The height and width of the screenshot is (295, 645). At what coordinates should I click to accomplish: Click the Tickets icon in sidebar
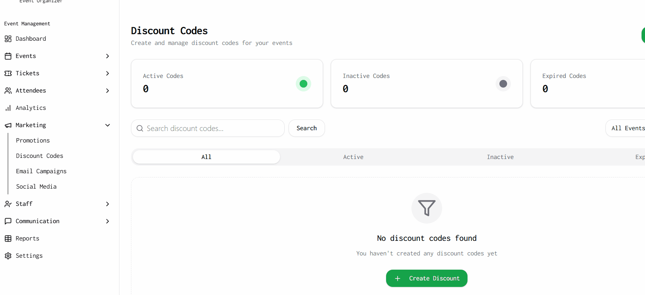coord(8,73)
